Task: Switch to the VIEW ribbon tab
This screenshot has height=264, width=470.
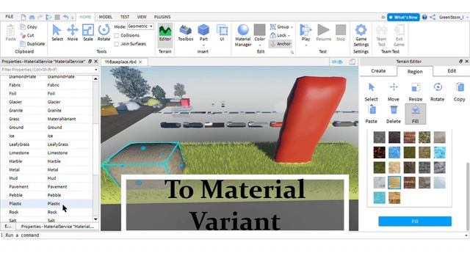Action: (142, 17)
